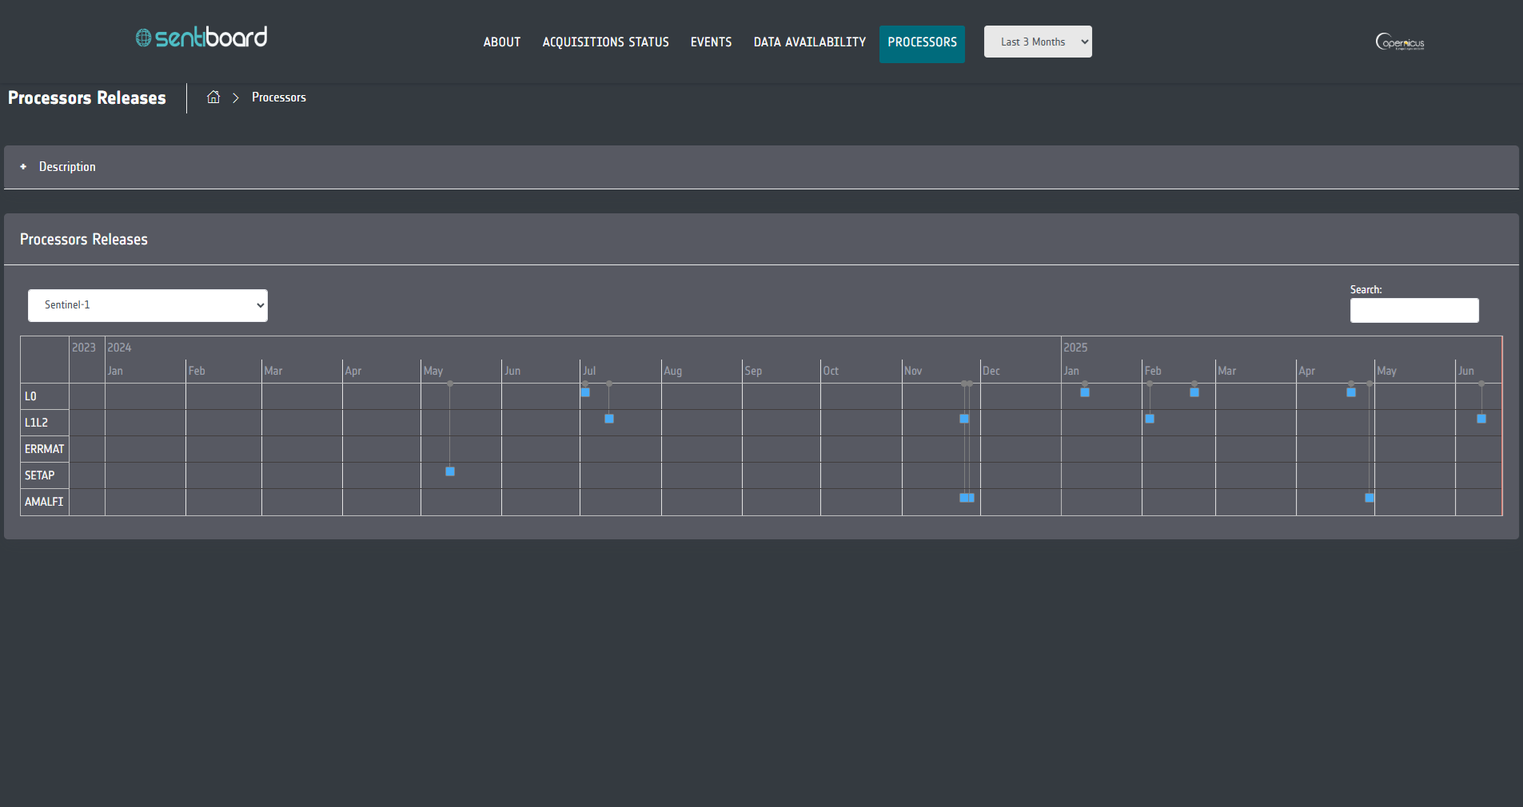1523x807 pixels.
Task: Click the Copernicus logo
Action: click(x=1399, y=42)
